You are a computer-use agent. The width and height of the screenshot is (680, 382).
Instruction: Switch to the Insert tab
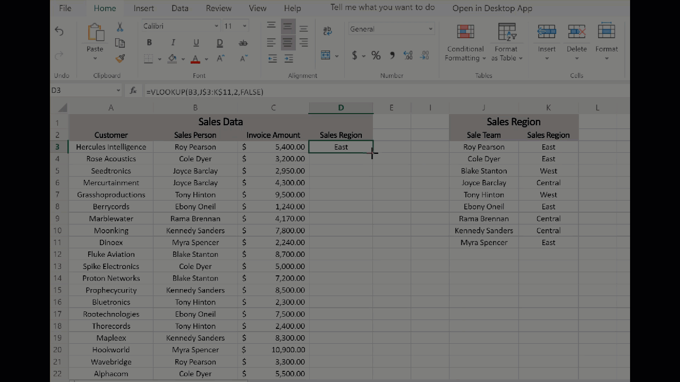144,8
